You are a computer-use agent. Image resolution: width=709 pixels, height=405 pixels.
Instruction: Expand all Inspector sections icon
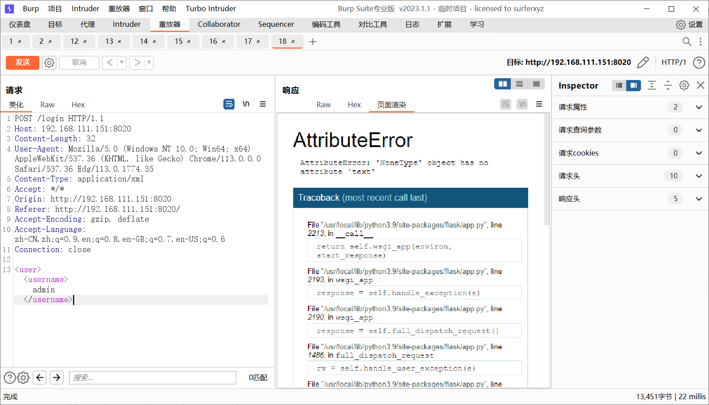[x=652, y=85]
